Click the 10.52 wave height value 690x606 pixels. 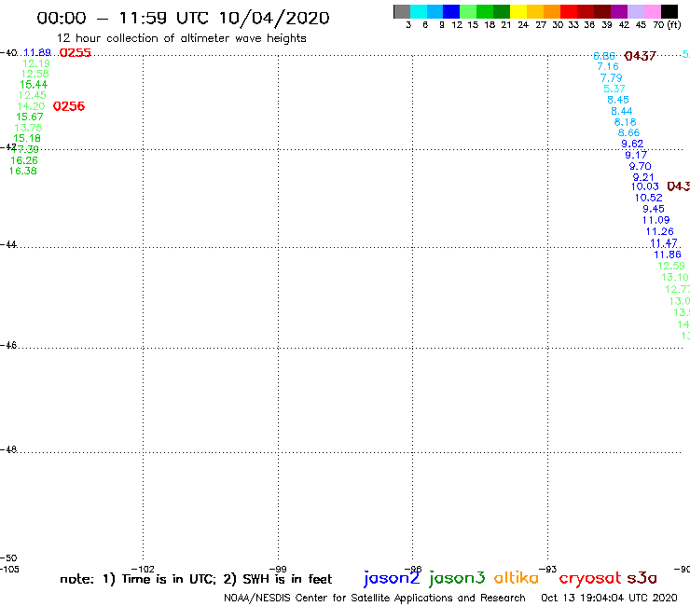[649, 198]
